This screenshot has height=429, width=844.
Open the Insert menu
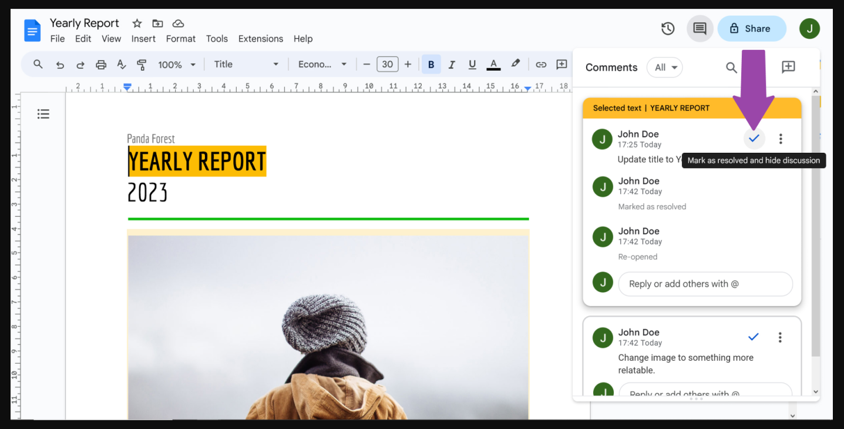[143, 39]
